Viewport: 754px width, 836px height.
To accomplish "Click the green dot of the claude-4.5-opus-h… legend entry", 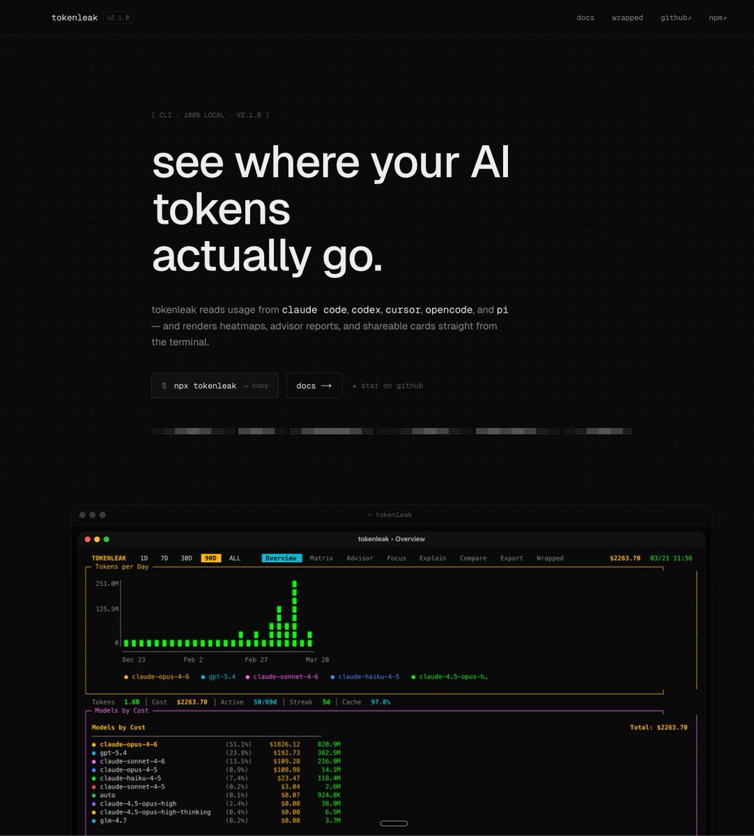I will tap(413, 677).
